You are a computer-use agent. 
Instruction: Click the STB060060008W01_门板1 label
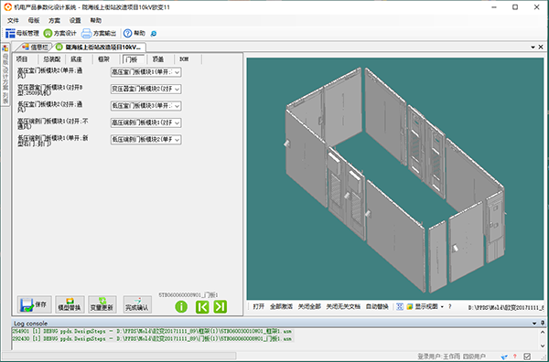(188, 295)
